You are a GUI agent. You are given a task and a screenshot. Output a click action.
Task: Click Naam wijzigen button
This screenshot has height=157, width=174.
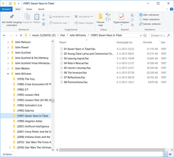(x=84, y=23)
